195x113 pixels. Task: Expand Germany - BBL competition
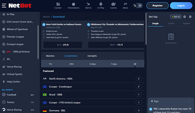[x=93, y=111]
